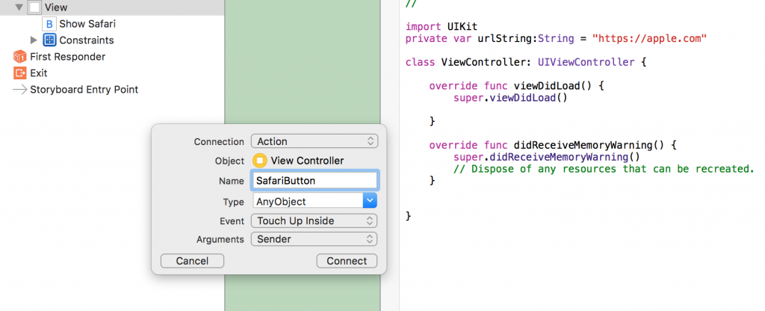Screen dimensions: 765x311
Task: Select the Show Safari button icon
Action: pos(49,24)
